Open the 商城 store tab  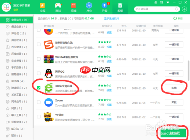(x=74, y=8)
